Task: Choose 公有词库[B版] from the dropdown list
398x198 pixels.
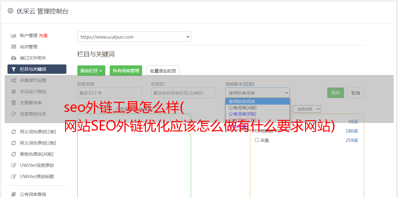Action: tap(257, 114)
